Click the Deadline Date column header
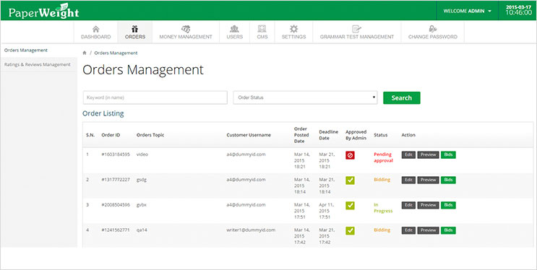The width and height of the screenshot is (537, 270). 328,135
